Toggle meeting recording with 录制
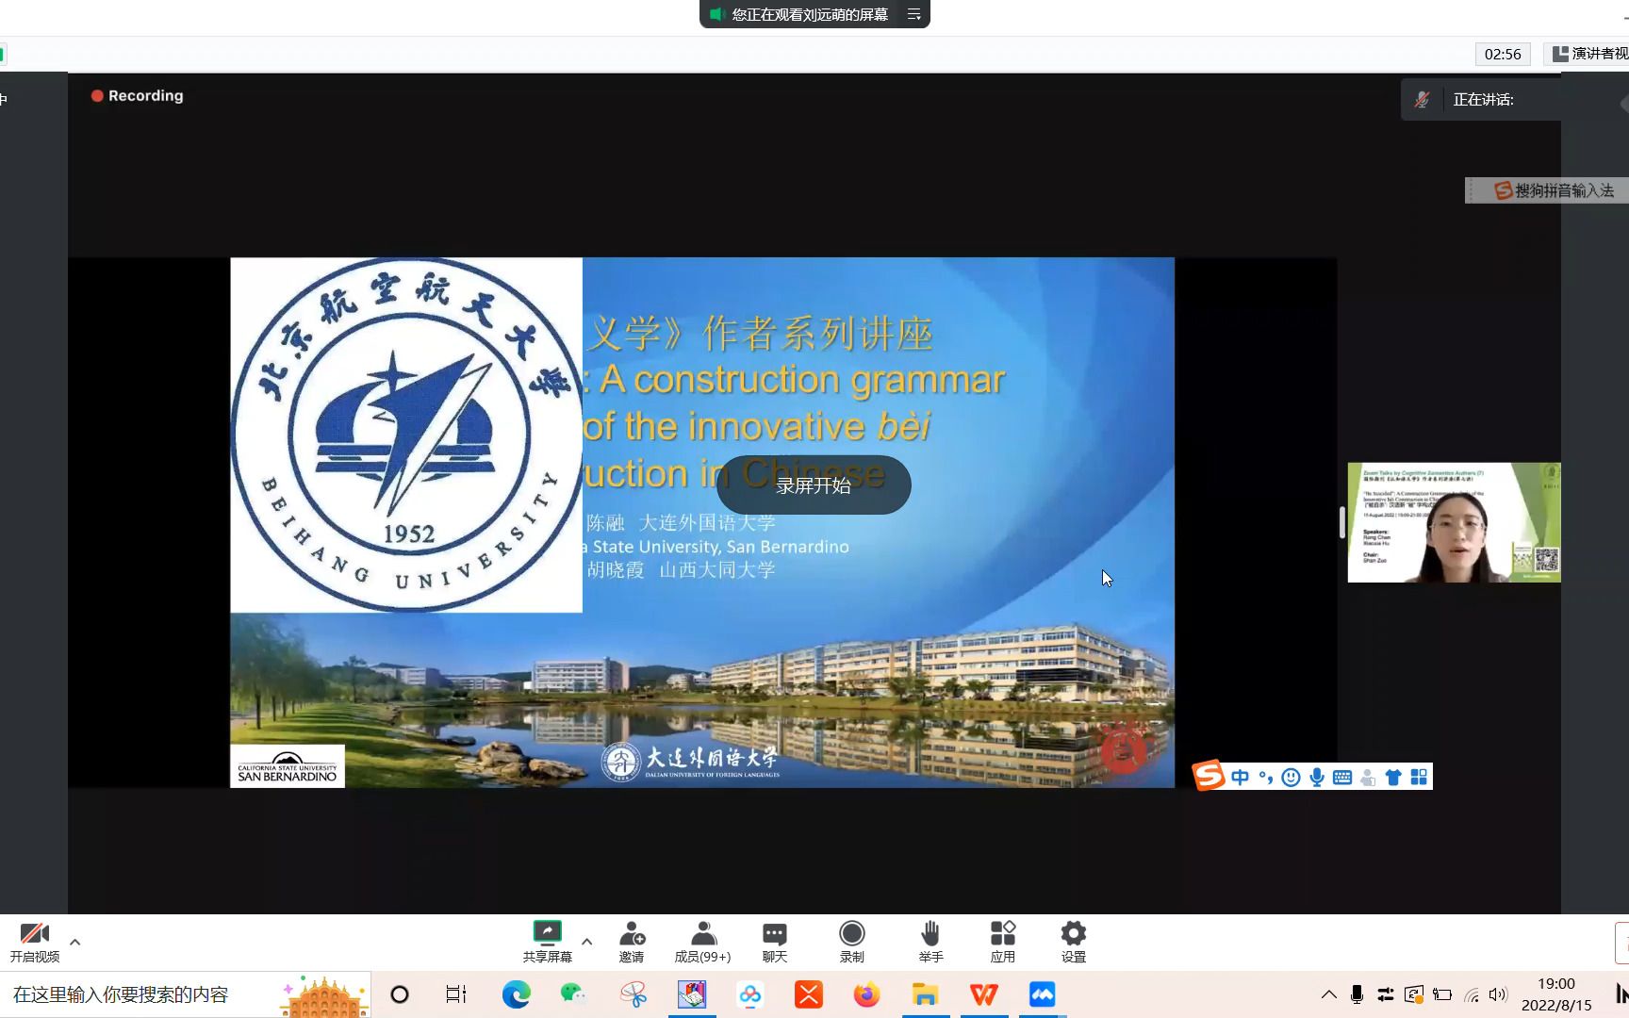1629x1018 pixels. (x=852, y=942)
